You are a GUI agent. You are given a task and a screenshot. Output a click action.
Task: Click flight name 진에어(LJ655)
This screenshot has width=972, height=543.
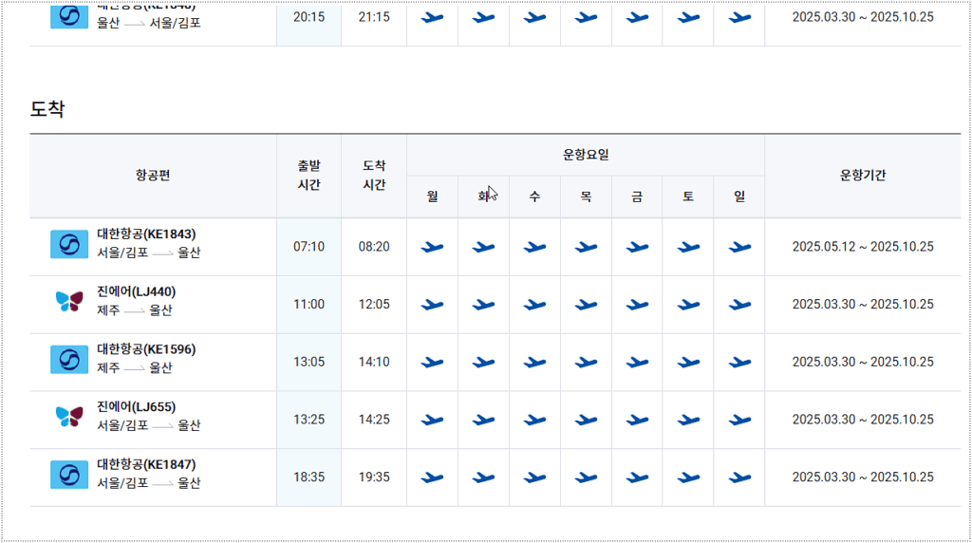coord(137,407)
